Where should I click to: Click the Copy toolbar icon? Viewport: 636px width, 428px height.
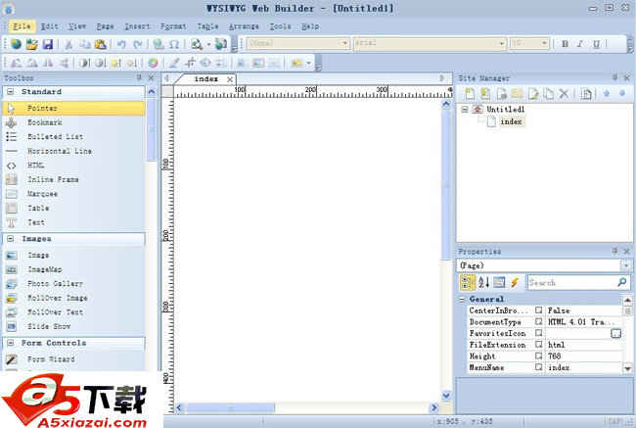tap(85, 44)
